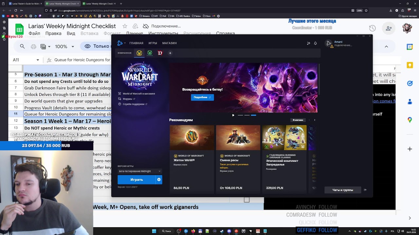Open the Форумы link
This screenshot has width=419, height=235.
[127, 99]
